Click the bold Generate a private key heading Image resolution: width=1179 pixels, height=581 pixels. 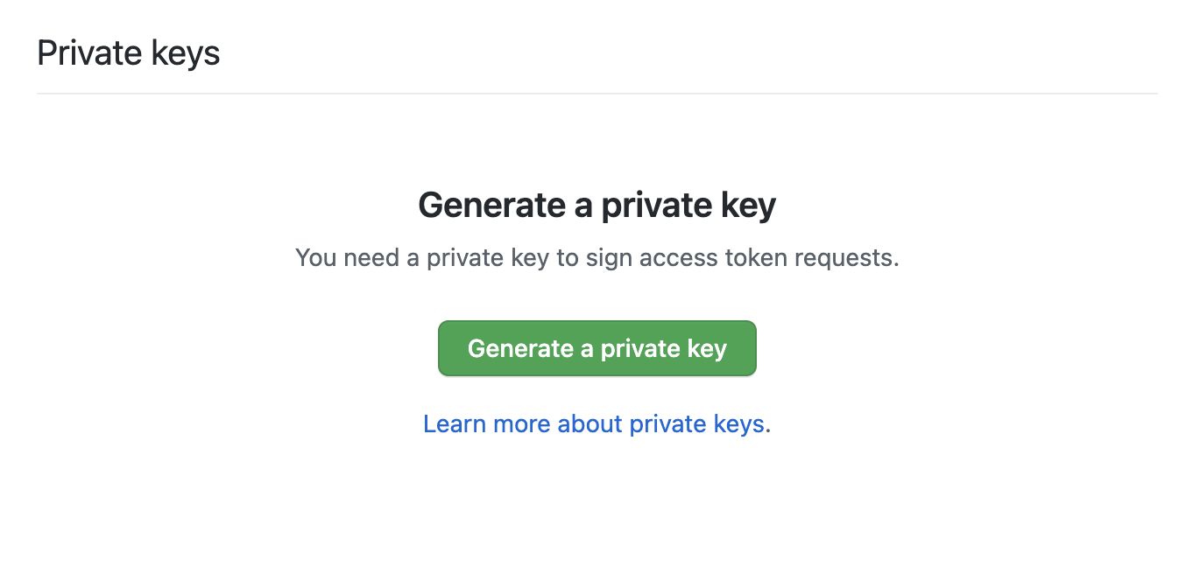597,206
